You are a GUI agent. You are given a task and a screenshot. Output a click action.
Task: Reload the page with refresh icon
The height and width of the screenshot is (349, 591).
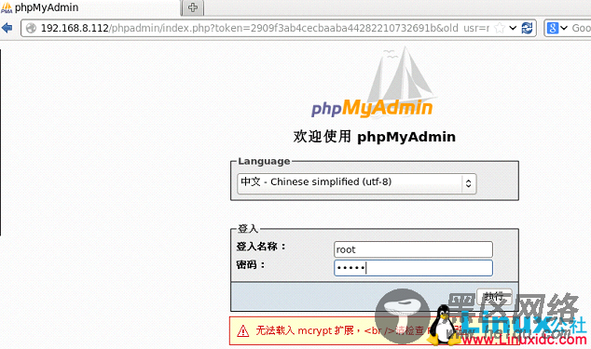(x=527, y=28)
